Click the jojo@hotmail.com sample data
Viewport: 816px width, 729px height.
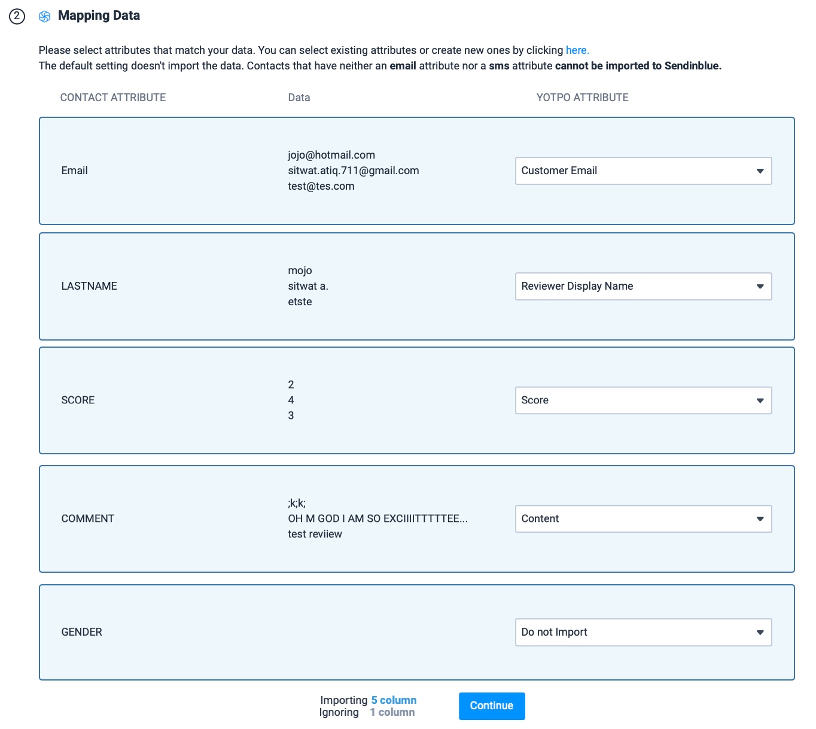click(x=331, y=155)
